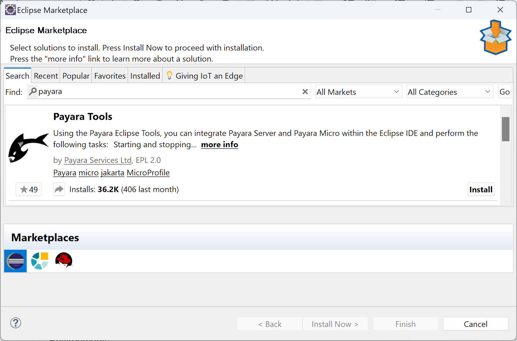Switch to the Favorites tab
Image resolution: width=517 pixels, height=341 pixels.
pyautogui.click(x=110, y=76)
